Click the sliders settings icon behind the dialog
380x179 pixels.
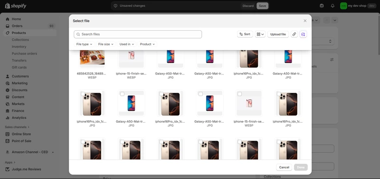click(332, 59)
